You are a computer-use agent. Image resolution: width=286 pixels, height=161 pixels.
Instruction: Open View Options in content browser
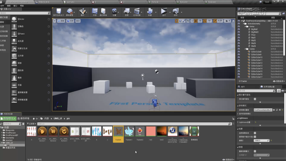[228, 159]
